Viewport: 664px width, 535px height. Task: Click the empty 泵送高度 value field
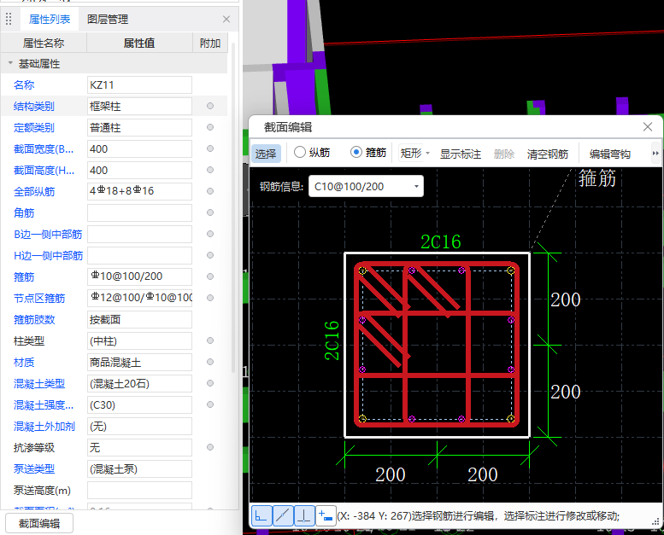(139, 490)
